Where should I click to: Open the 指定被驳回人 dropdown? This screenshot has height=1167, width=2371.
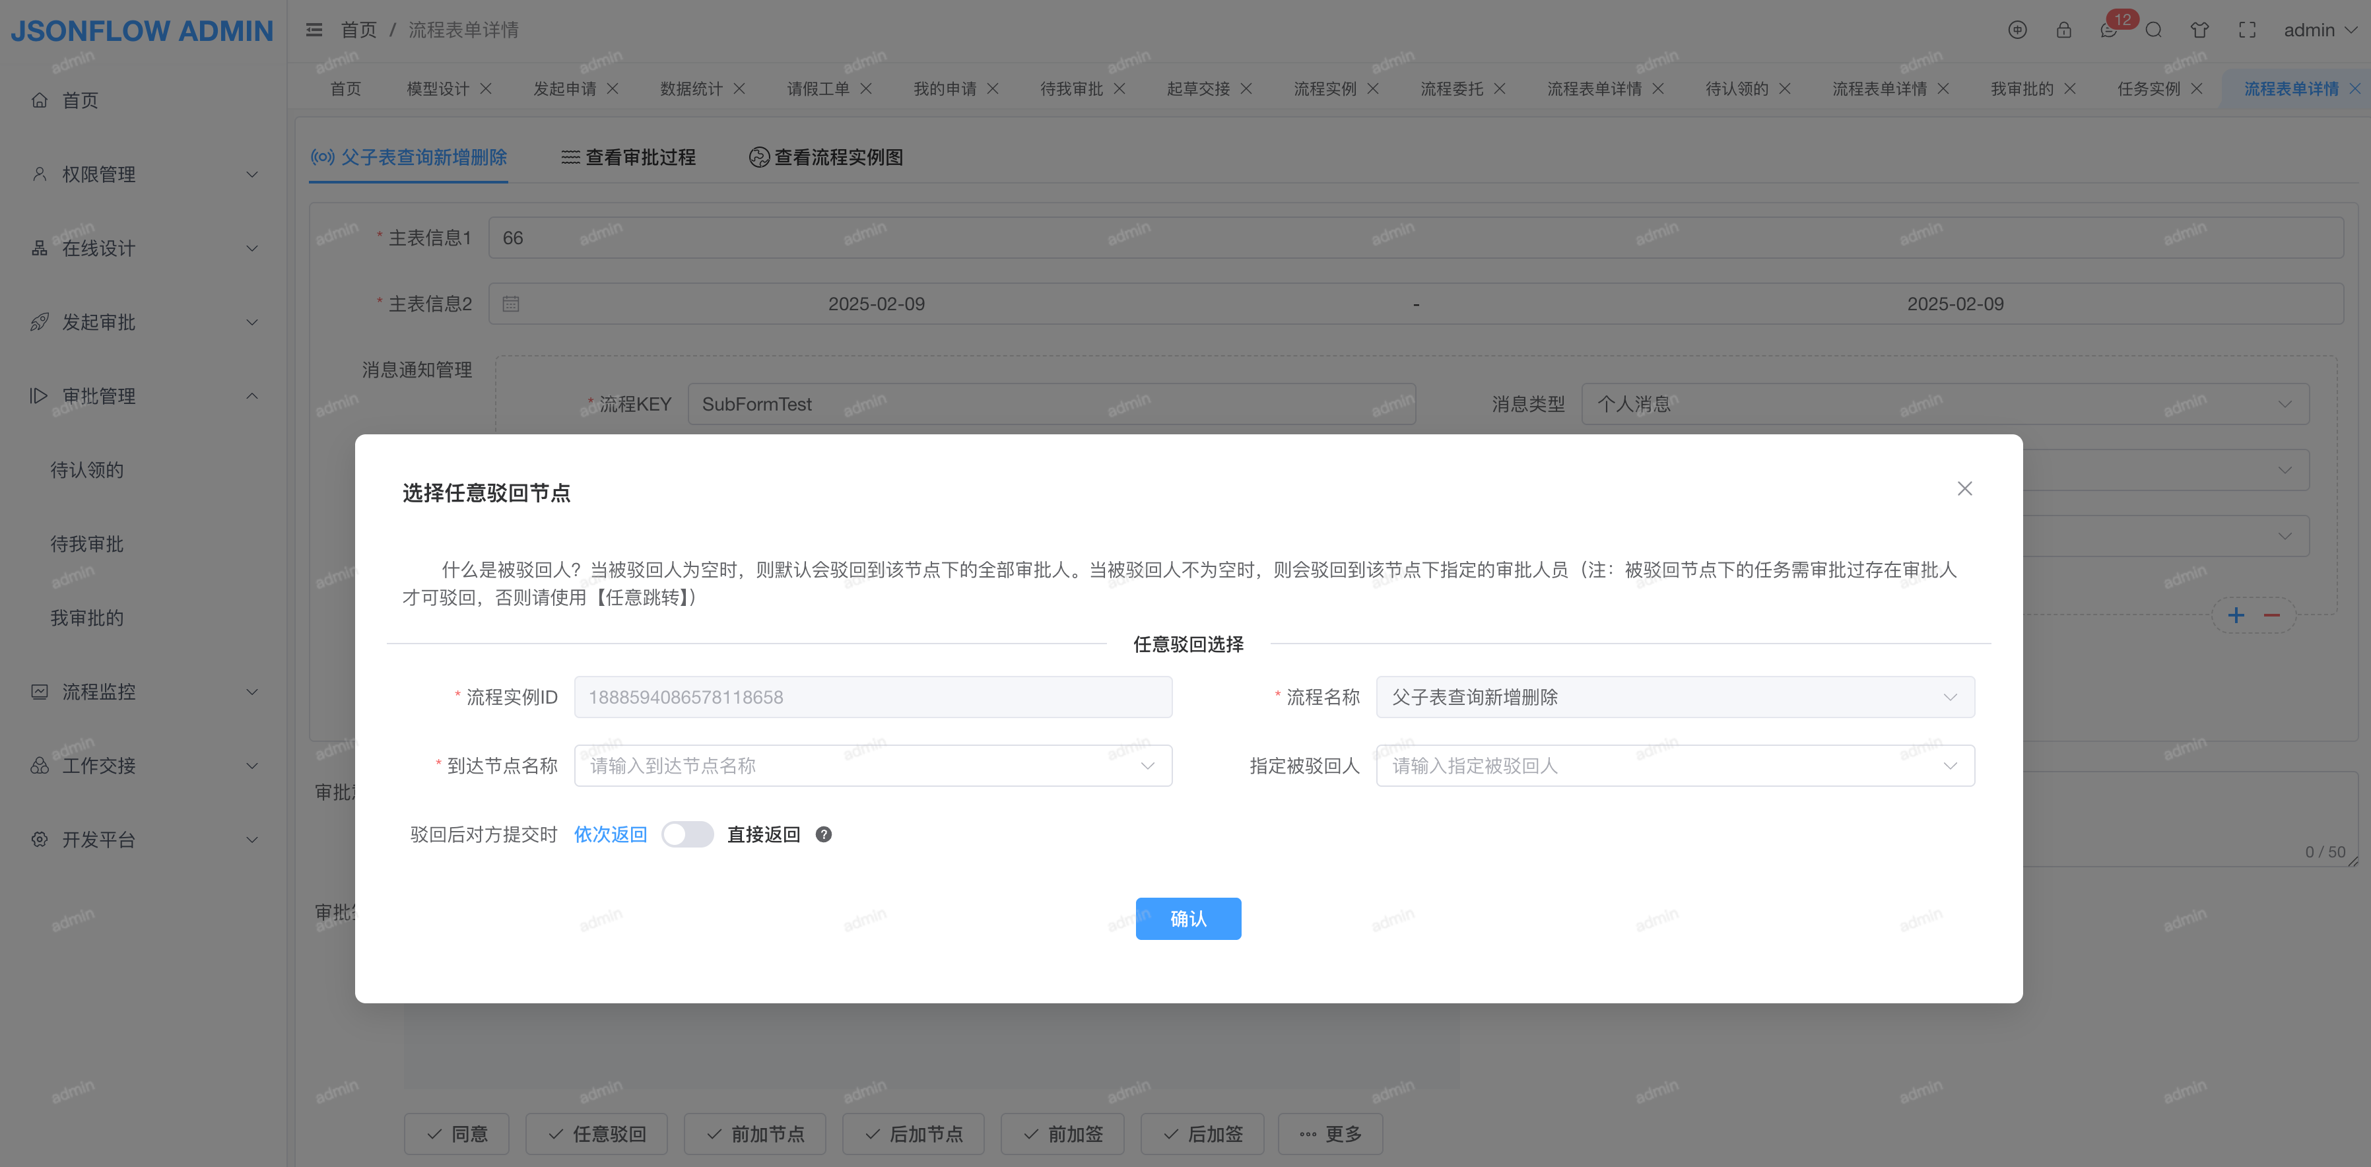coord(1674,766)
